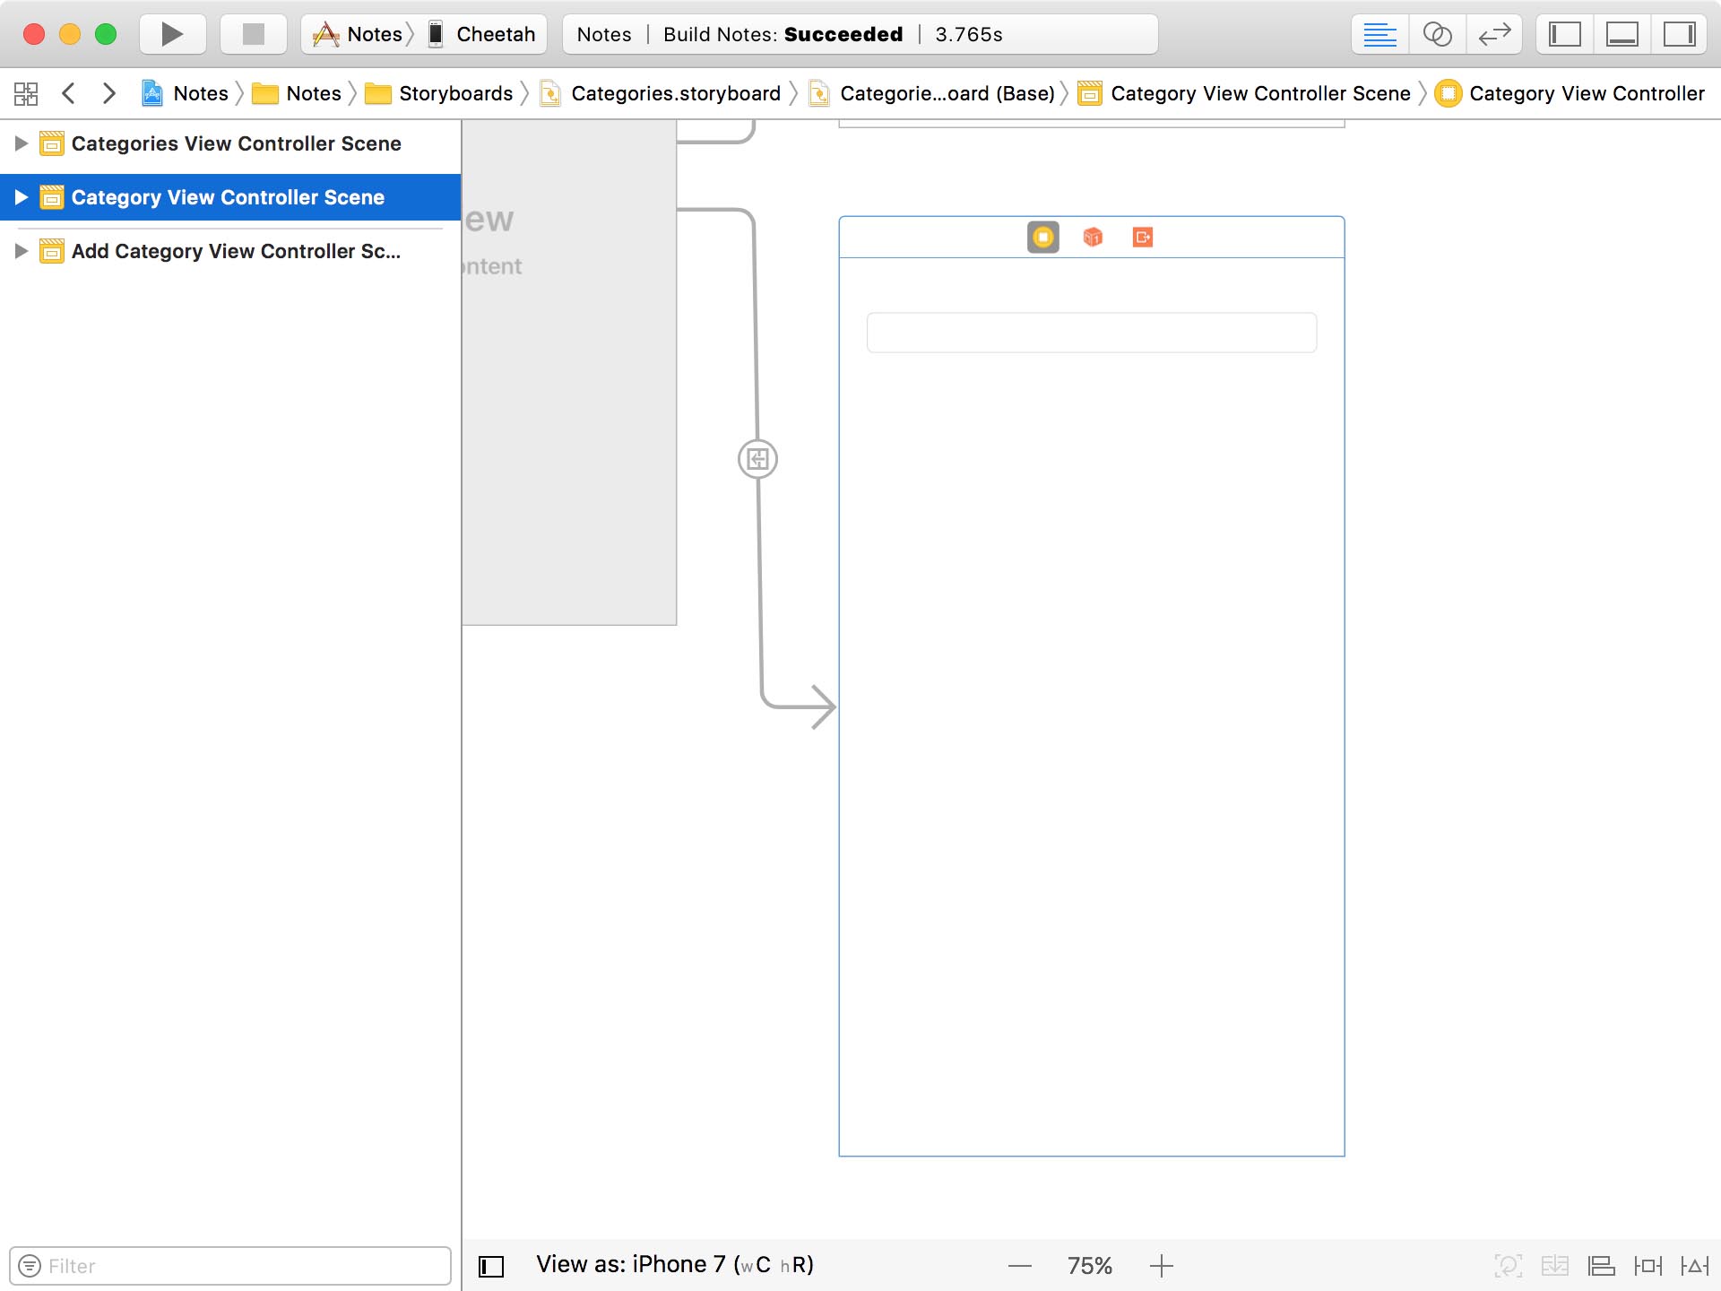Image resolution: width=1721 pixels, height=1291 pixels.
Task: Expand the Add Category View Controller Scene
Action: (x=22, y=252)
